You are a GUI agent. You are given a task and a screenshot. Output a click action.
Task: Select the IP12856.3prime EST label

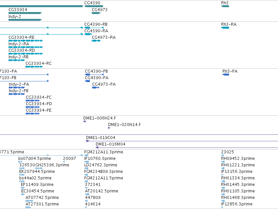click(237, 204)
